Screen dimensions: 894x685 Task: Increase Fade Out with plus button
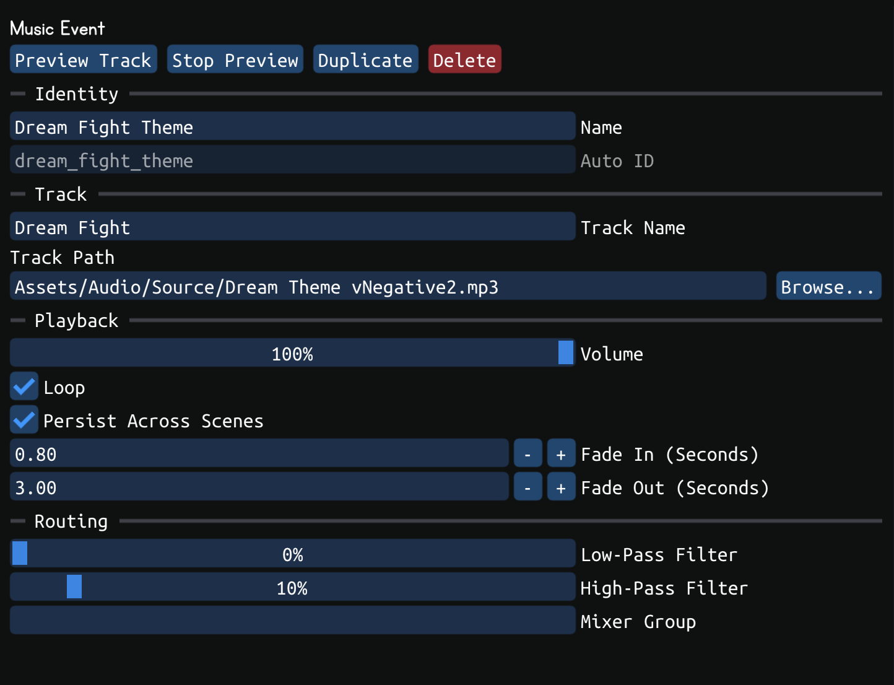562,487
